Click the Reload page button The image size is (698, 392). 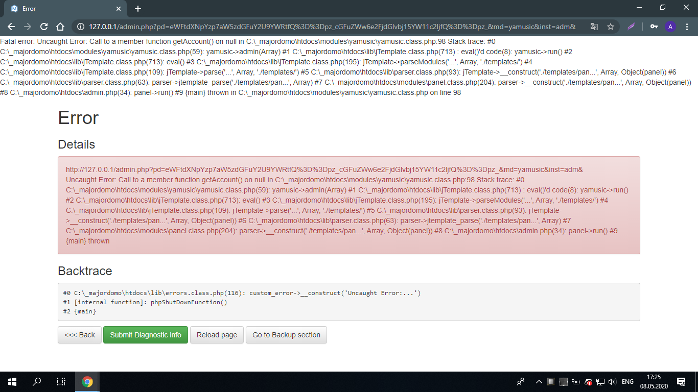(217, 335)
